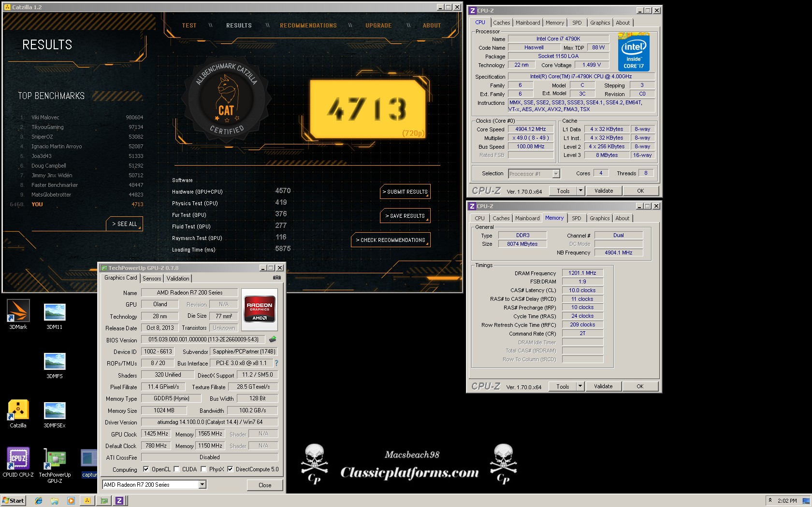Select the Catzilla desktop shortcut
Screen dimensions: 812x507
point(18,414)
